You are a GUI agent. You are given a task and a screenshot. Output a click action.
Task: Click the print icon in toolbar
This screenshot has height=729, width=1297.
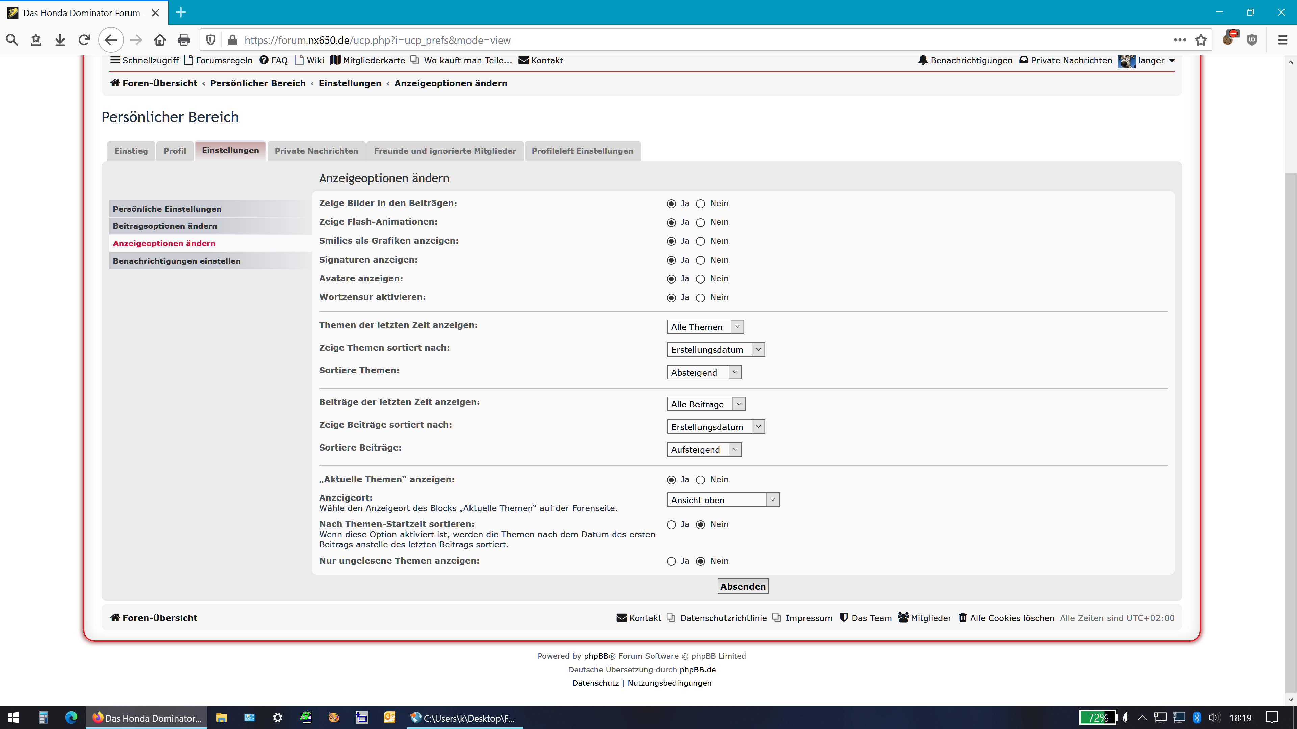click(184, 40)
